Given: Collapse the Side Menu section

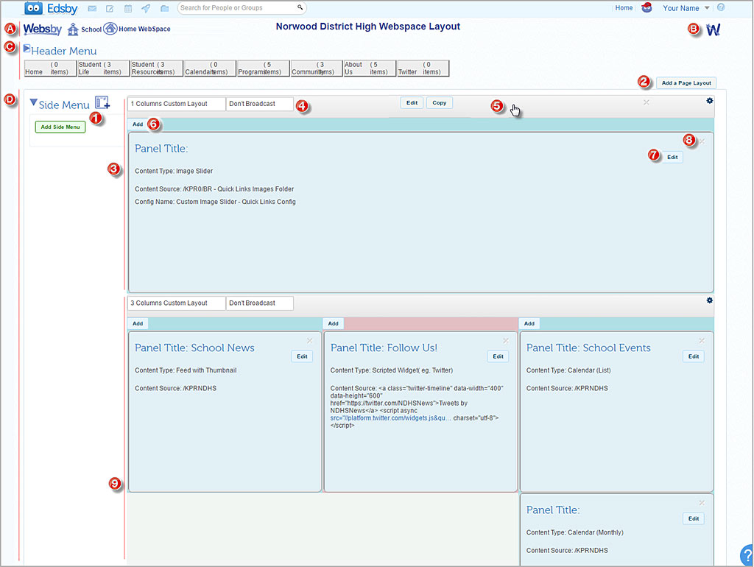Looking at the screenshot, I should coord(33,102).
